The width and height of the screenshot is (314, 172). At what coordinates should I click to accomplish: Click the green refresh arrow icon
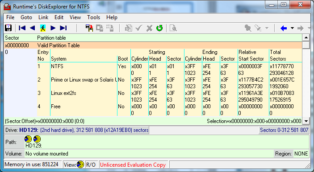click(159, 28)
